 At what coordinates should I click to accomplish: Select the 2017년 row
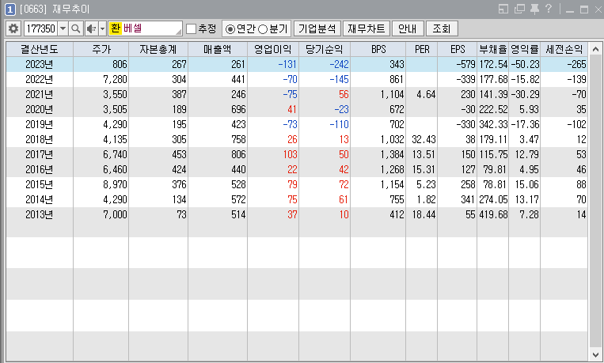(297, 154)
